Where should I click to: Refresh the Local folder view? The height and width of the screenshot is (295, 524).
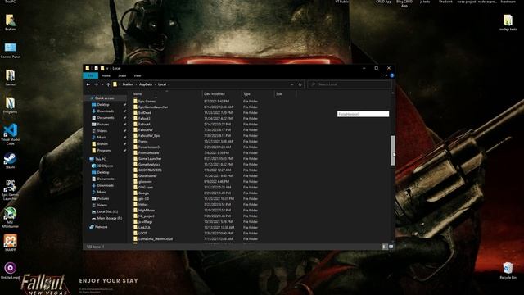click(300, 84)
